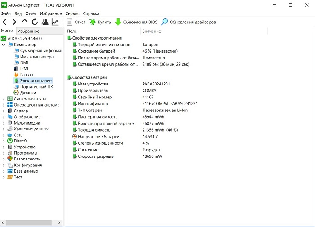The height and width of the screenshot is (227, 315).
Task: Select Устройства in tree
Action: coord(21,147)
